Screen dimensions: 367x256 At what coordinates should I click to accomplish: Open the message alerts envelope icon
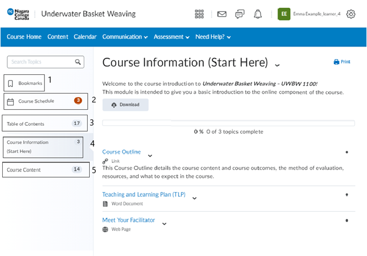[222, 14]
